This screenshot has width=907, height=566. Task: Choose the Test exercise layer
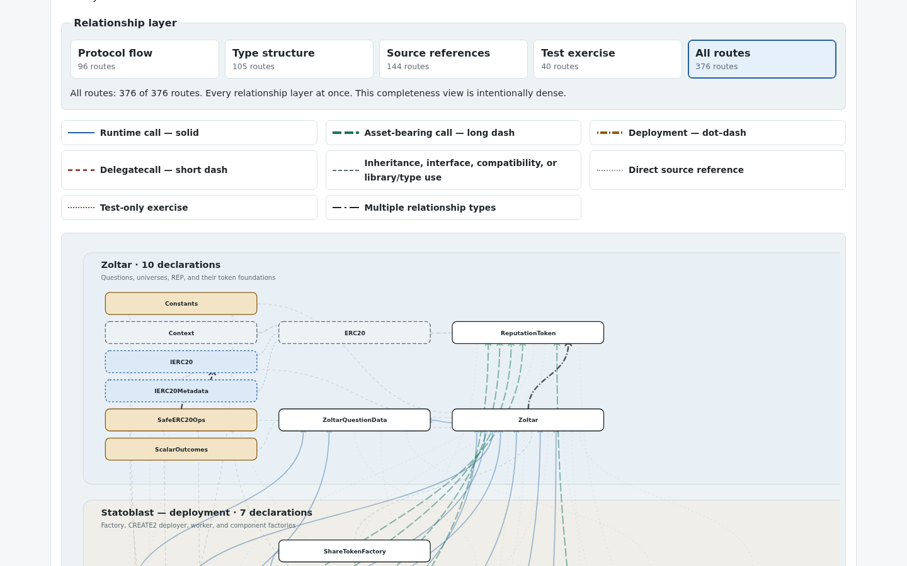(x=608, y=59)
